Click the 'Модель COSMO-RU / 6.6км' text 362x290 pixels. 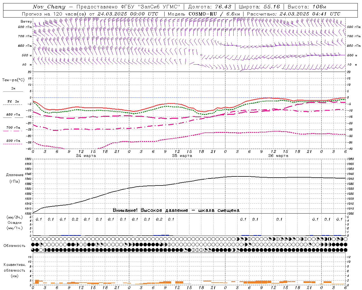tap(204, 14)
